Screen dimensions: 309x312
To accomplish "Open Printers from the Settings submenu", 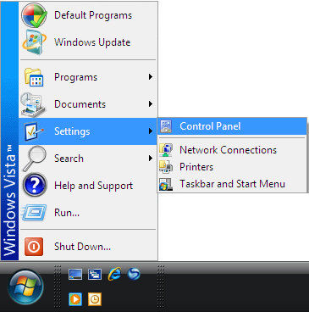I will point(232,167).
